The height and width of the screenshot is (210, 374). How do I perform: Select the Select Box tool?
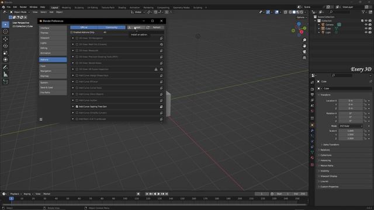(5, 24)
